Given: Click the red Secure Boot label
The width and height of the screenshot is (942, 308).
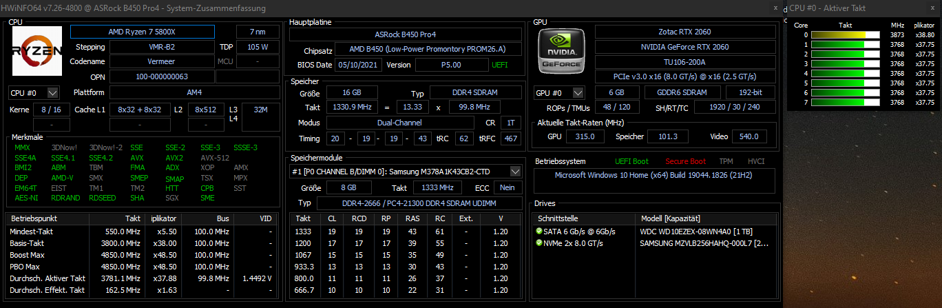Looking at the screenshot, I should [686, 161].
